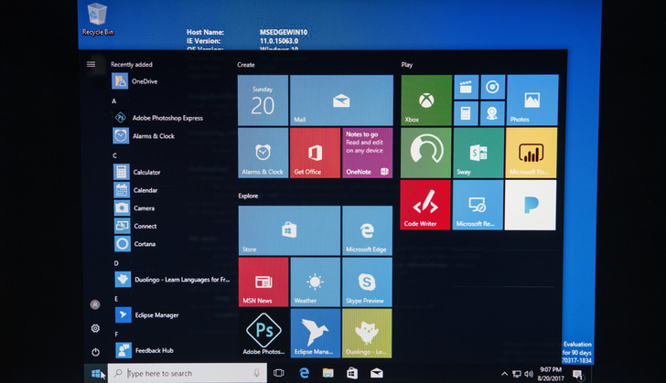Jump to apps via letter C header

coord(115,155)
